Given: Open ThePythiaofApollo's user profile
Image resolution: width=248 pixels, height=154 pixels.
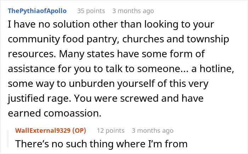Looking at the screenshot, I should (x=37, y=11).
